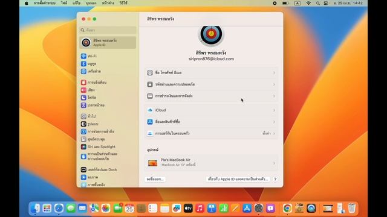Open Maps app in the Dock
Image resolution: width=387 pixels, height=217 pixels.
(x=94, y=209)
